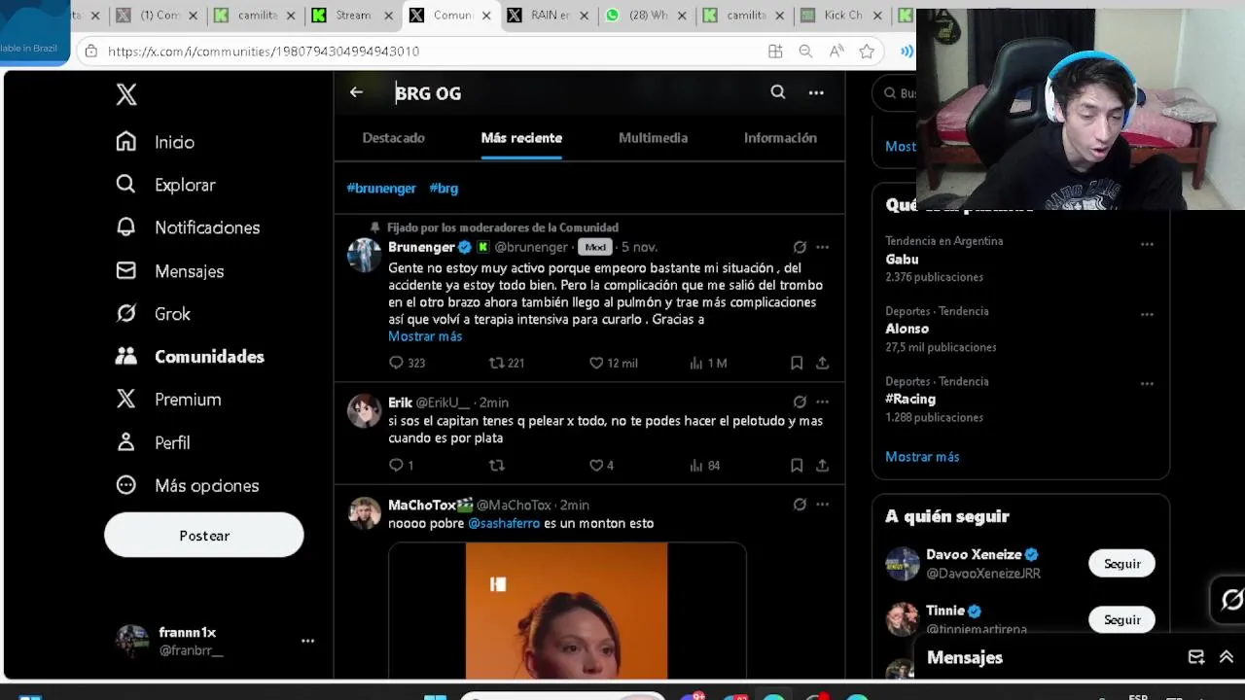Open Premium in the sidebar
Screen dimensions: 1245x700
168,400
